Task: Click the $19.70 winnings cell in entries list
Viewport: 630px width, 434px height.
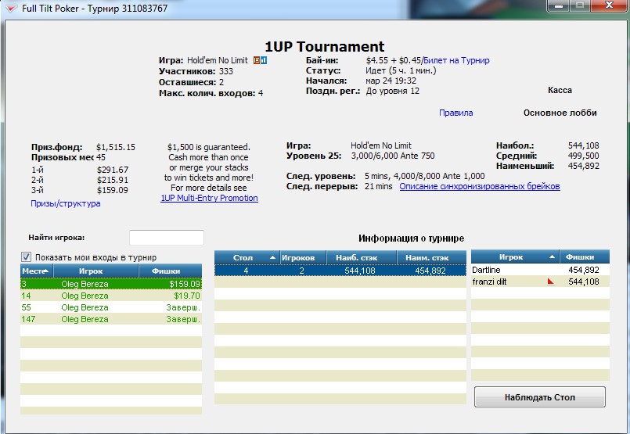Action: tap(187, 296)
